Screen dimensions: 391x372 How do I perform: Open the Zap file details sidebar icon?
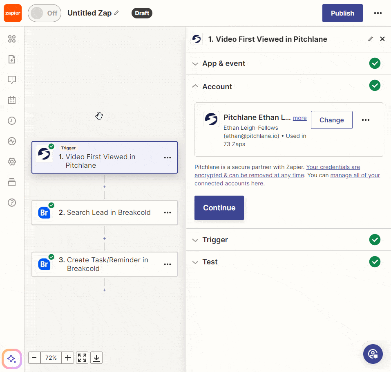point(12,59)
